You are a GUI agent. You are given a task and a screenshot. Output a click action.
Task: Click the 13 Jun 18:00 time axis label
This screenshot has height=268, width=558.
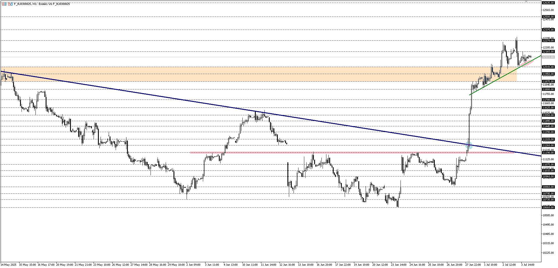click(x=306, y=265)
